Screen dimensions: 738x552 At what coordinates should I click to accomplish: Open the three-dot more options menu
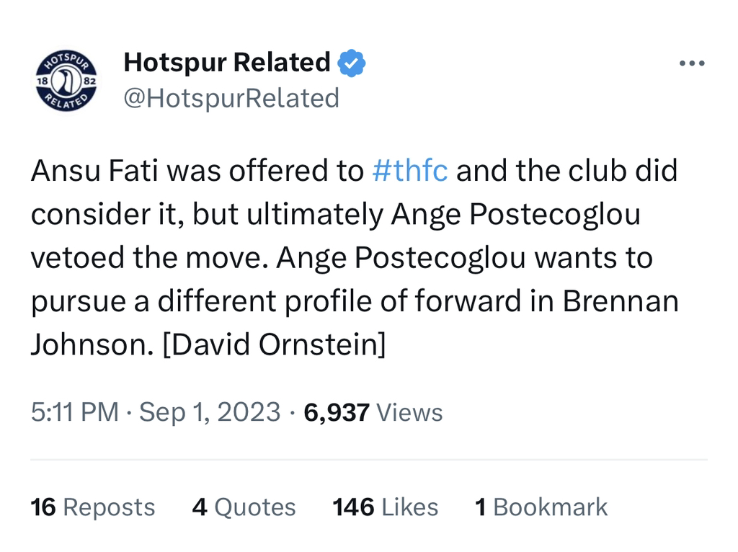(692, 63)
